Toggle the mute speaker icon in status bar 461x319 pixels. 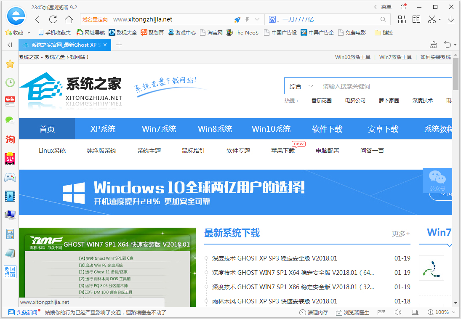point(398,312)
